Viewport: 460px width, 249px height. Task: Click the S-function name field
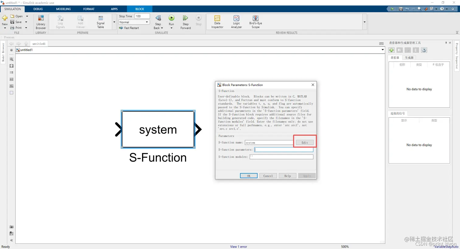click(x=269, y=143)
